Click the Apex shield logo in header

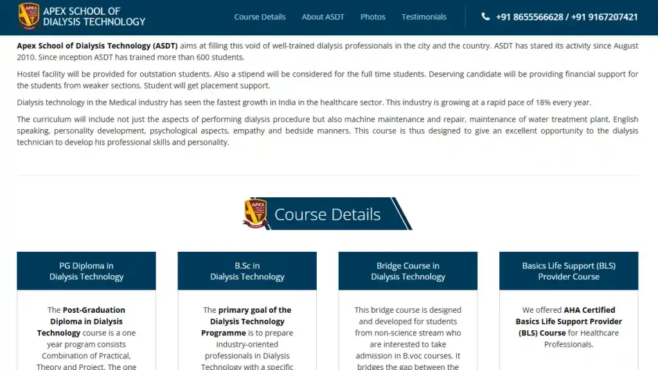pyautogui.click(x=28, y=17)
